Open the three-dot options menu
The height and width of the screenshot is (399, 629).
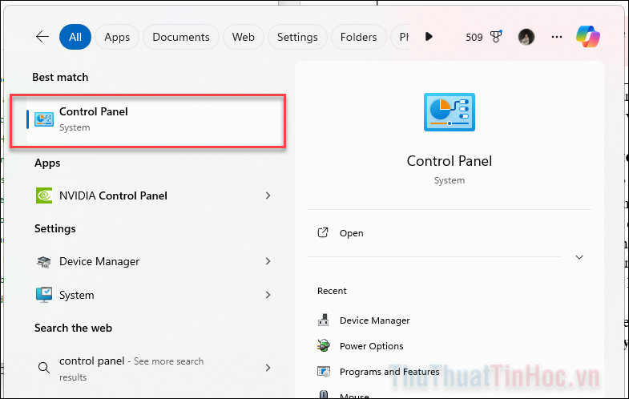point(556,37)
